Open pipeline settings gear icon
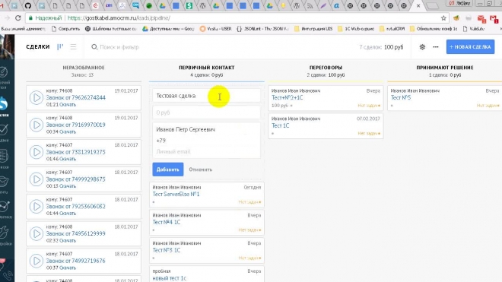The height and width of the screenshot is (282, 502). coord(422,46)
